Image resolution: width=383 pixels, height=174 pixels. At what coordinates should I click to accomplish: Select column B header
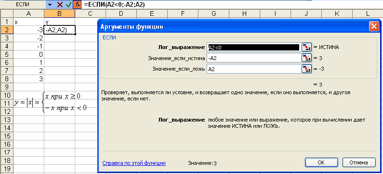pos(59,13)
